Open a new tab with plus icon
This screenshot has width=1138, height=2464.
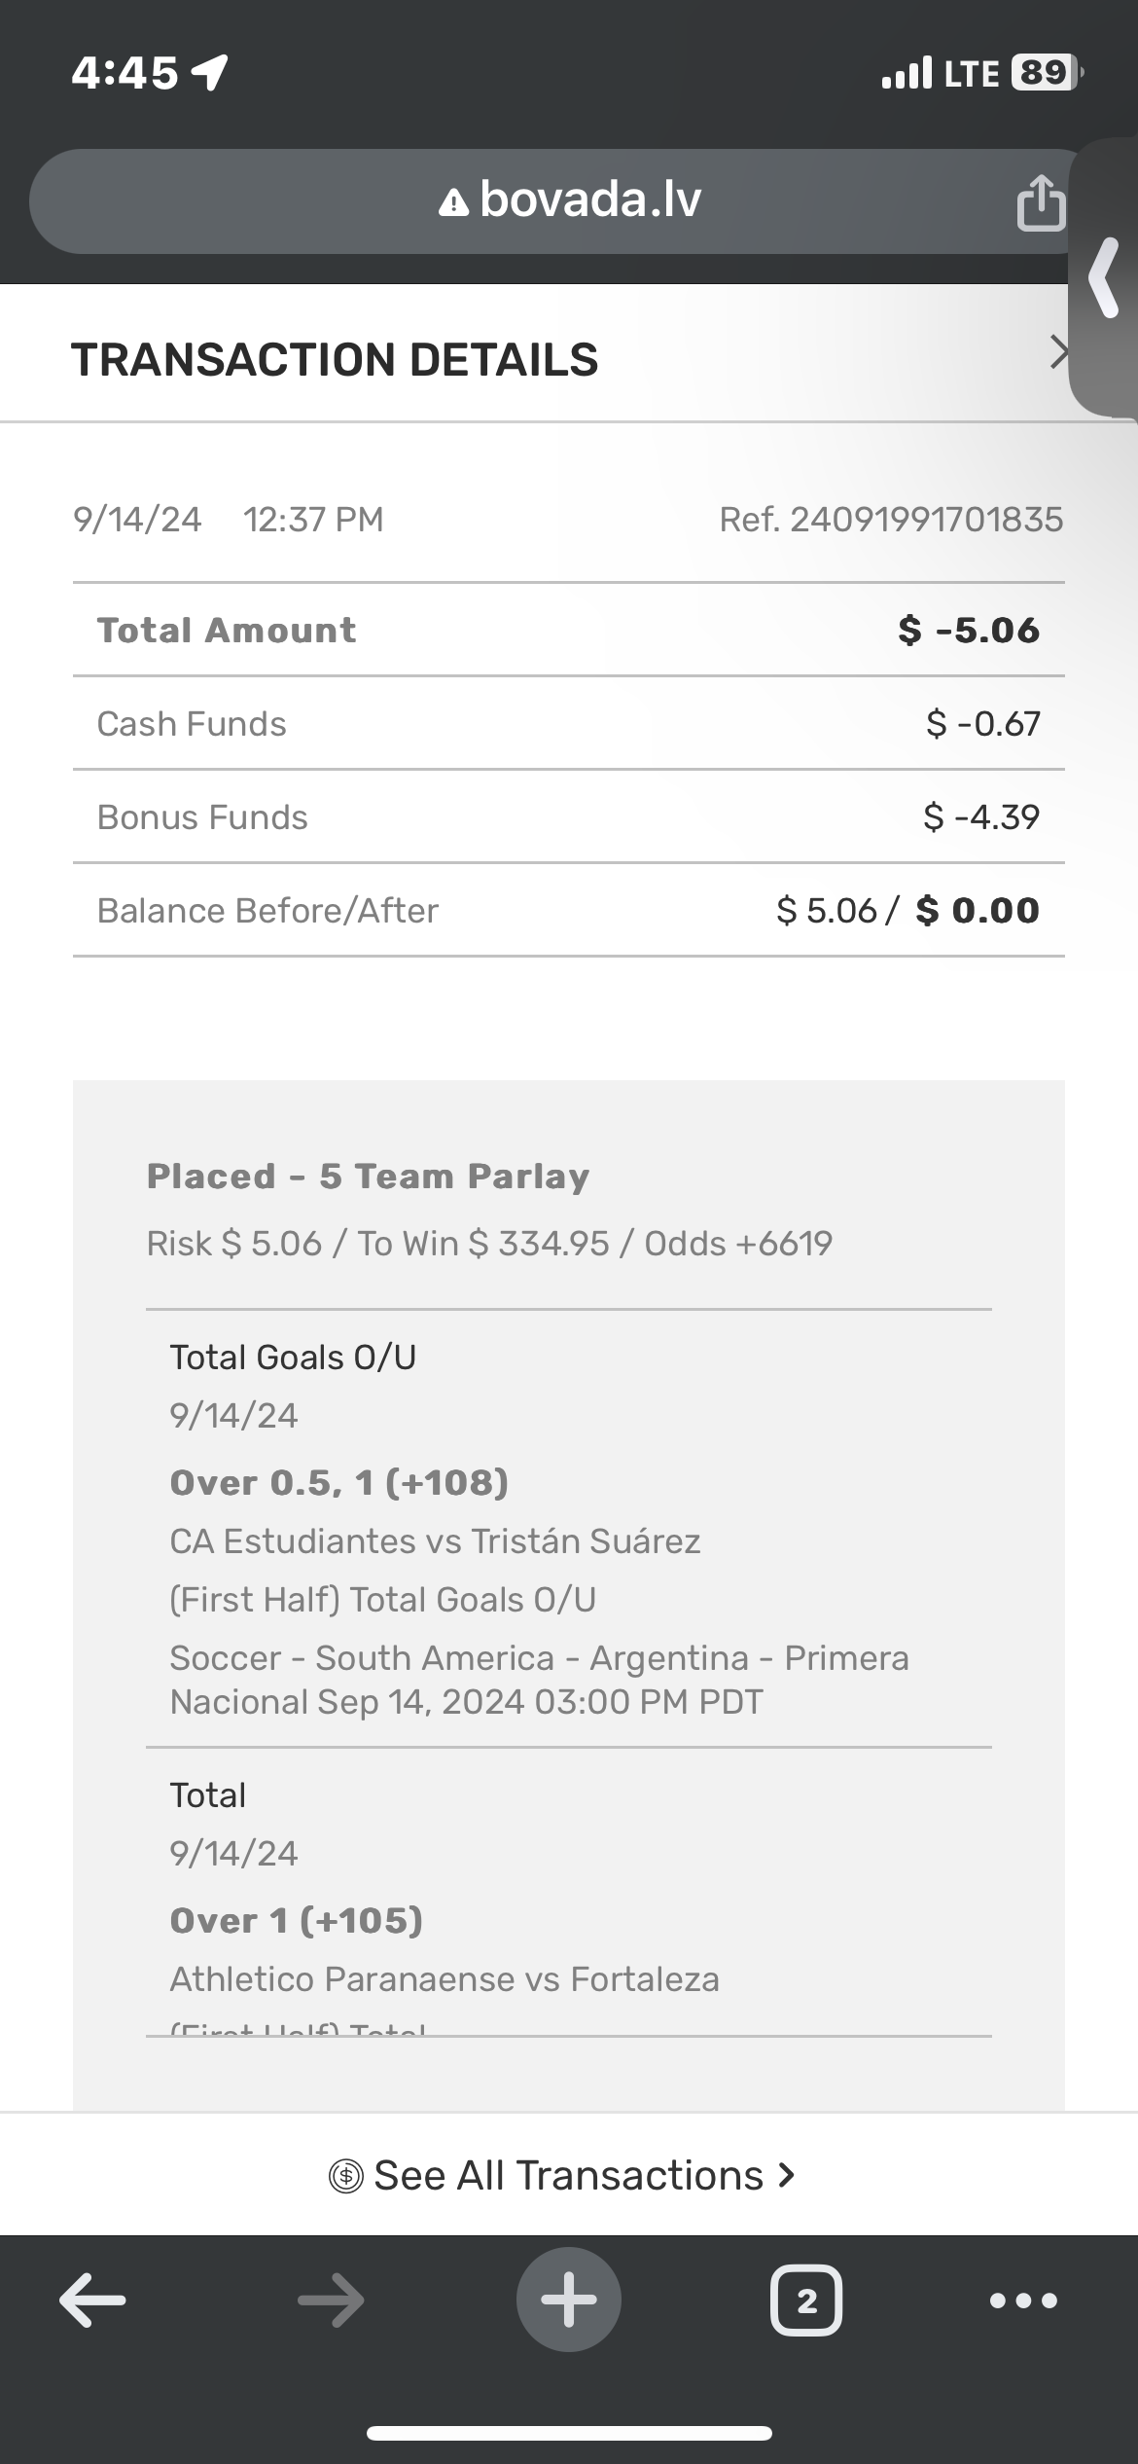pos(569,2301)
